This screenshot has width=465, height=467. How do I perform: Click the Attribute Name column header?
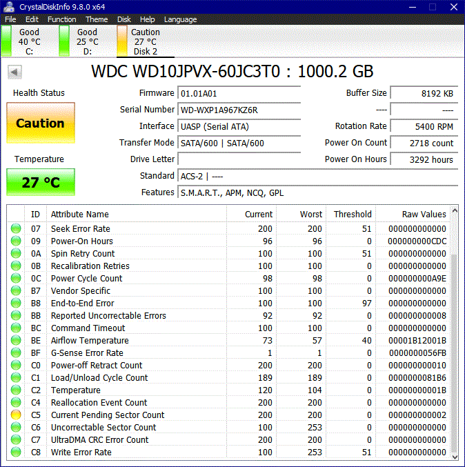137,214
